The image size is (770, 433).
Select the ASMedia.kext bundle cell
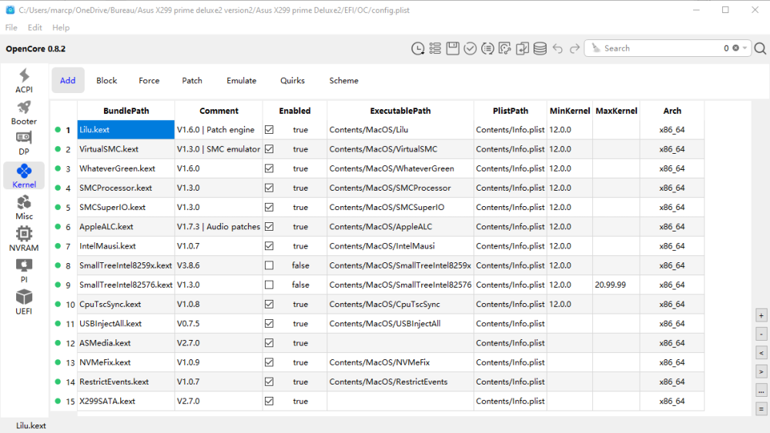[x=126, y=343]
